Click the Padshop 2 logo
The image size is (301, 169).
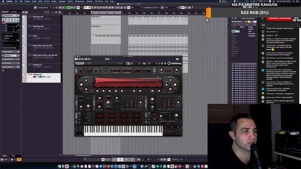click(80, 63)
